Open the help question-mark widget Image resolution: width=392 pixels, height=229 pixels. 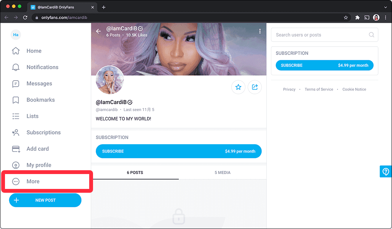386,171
